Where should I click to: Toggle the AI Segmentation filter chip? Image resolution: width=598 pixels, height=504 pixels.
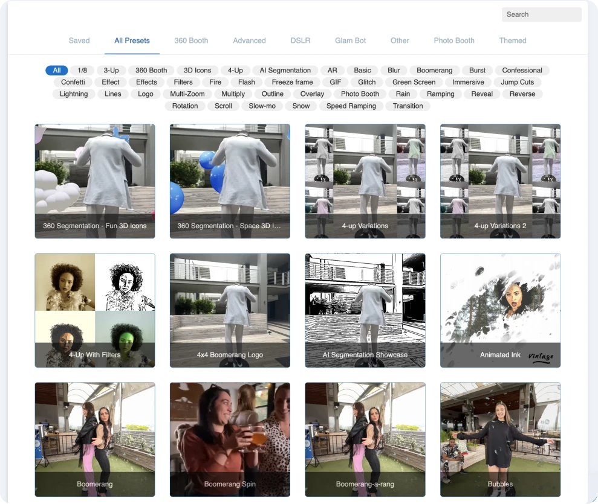[285, 70]
